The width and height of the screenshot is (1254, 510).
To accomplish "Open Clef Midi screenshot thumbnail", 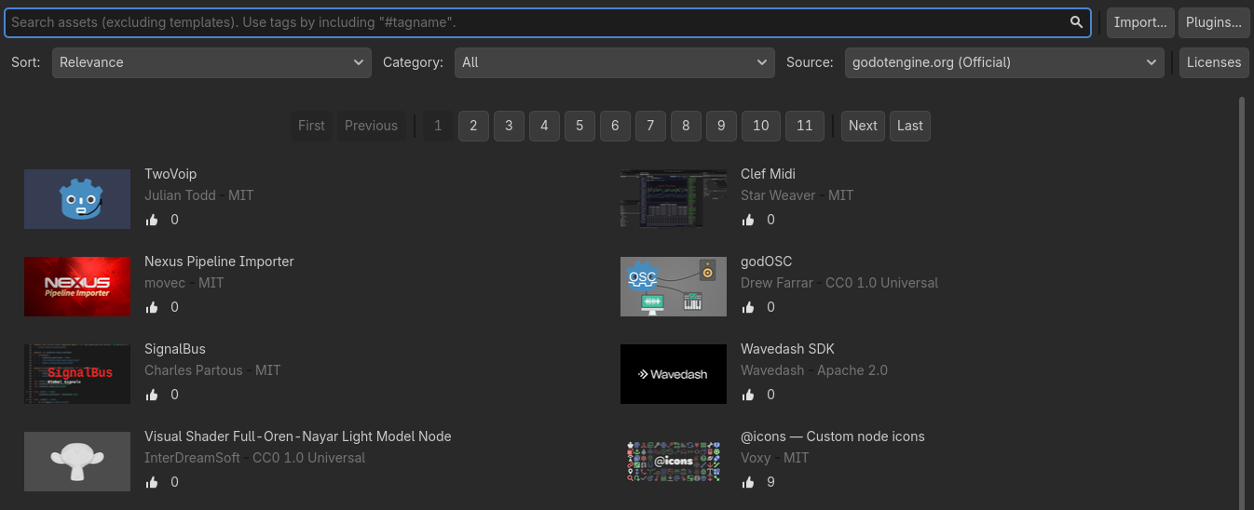I will [674, 199].
